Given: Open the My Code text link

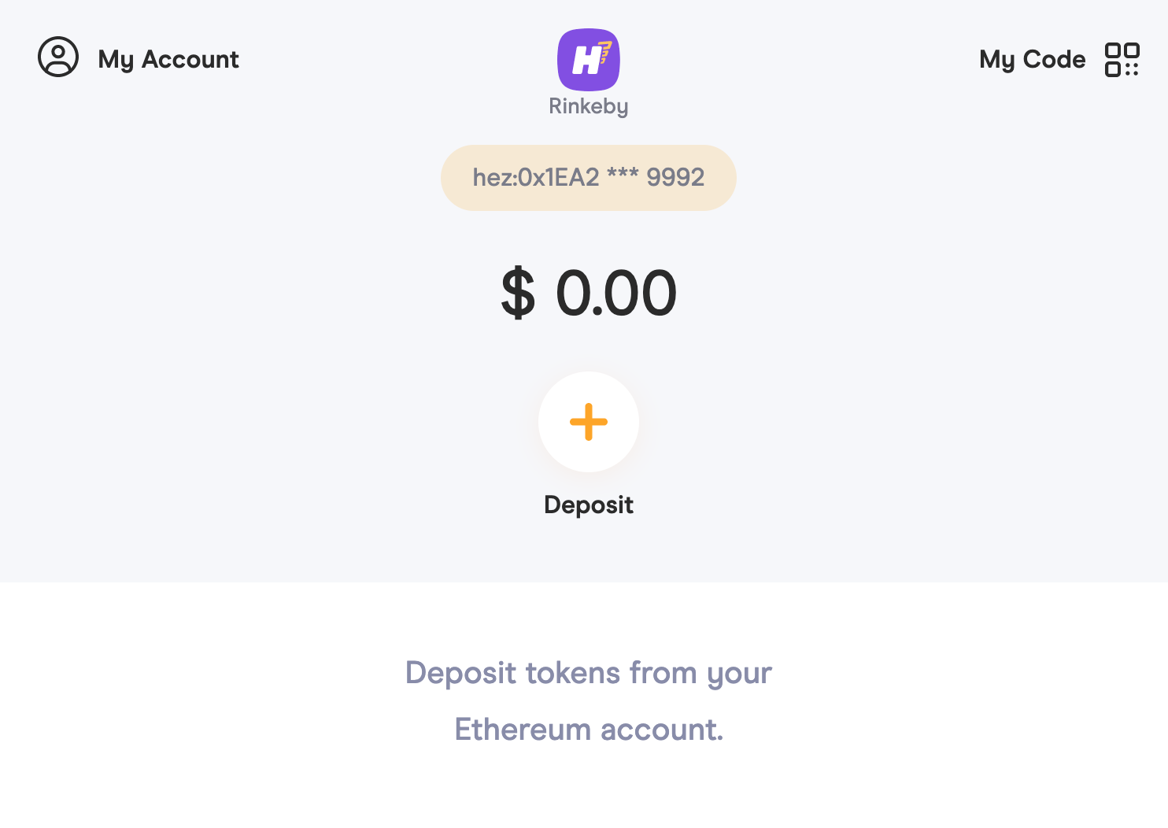Looking at the screenshot, I should coord(1032,60).
